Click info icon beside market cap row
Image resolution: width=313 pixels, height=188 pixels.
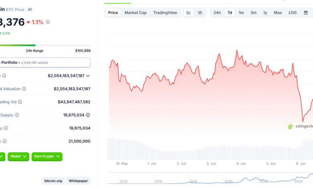4,76
